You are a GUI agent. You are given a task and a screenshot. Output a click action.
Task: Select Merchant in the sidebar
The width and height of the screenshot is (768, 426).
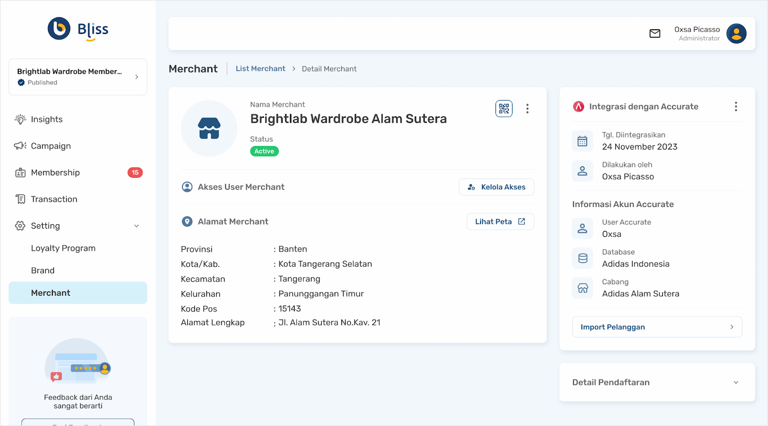[x=78, y=293]
